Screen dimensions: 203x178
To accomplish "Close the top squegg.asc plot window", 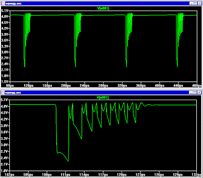I will (200, 3).
